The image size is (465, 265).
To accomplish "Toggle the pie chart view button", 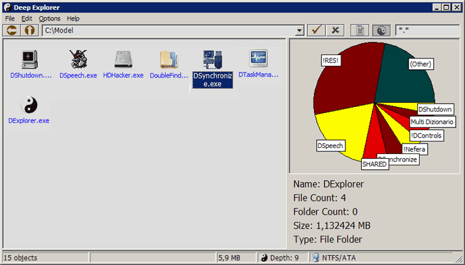I will click(381, 30).
